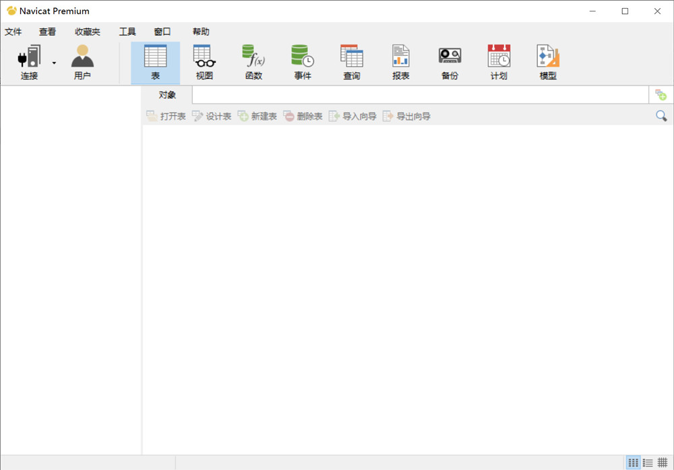Screen dimensions: 674x470
Task: Go to 报表 (Report) section
Action: (x=400, y=62)
